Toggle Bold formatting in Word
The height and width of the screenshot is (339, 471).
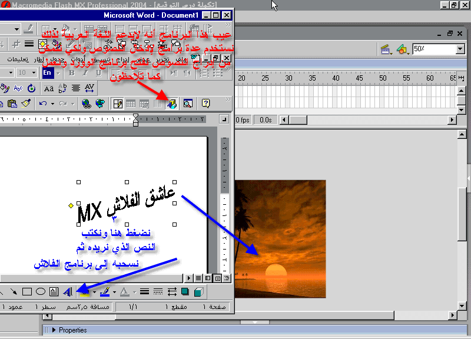coord(71,73)
